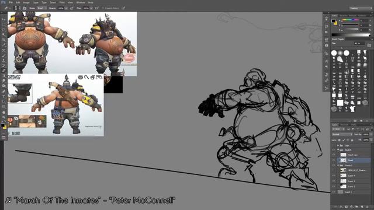Hide the Road copy layer
This screenshot has height=210, width=374.
[334, 155]
